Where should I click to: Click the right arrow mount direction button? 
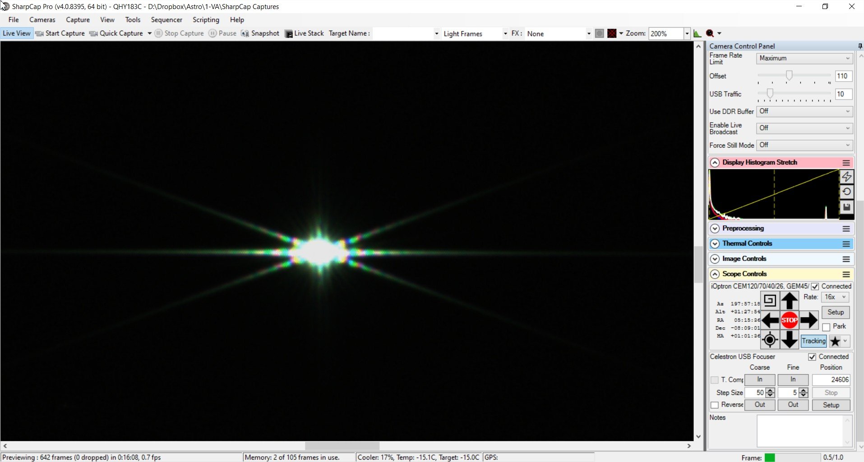pos(809,320)
